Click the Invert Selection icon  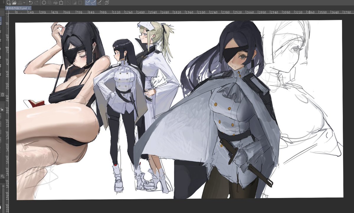[x=74, y=3]
